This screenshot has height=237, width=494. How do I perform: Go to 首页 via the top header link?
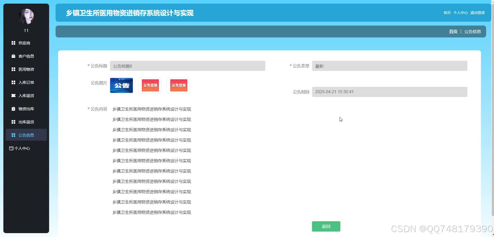(447, 13)
